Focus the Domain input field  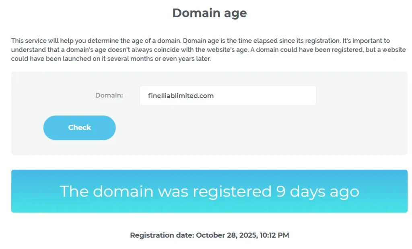coord(228,96)
